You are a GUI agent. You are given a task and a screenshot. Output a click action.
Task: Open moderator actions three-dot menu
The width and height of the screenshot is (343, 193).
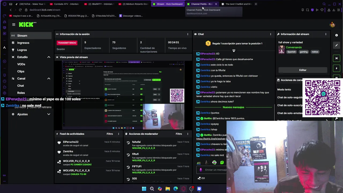tap(188, 134)
